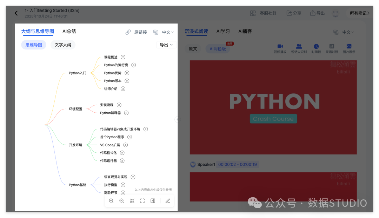Collapse mind map with the shrink arrows icon

pyautogui.click(x=132, y=201)
